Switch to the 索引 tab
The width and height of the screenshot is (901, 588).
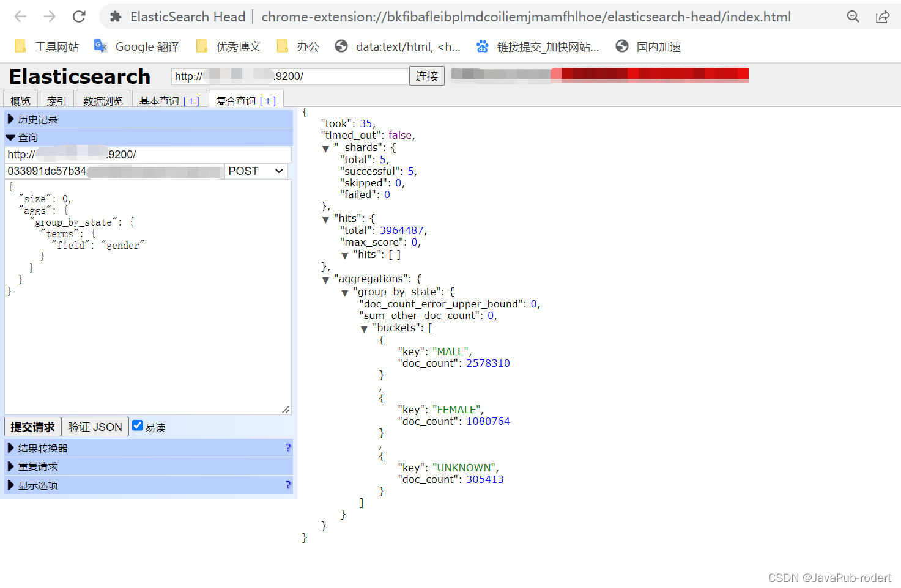[x=57, y=100]
